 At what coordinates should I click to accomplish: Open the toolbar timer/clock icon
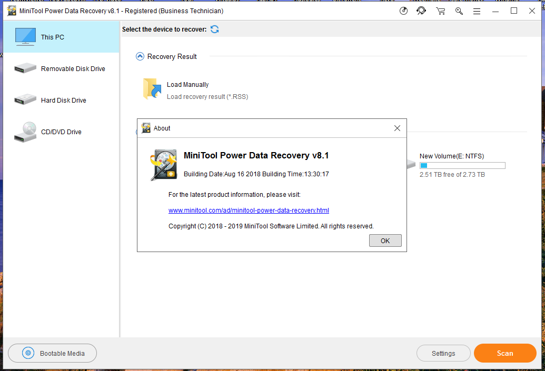pos(403,11)
